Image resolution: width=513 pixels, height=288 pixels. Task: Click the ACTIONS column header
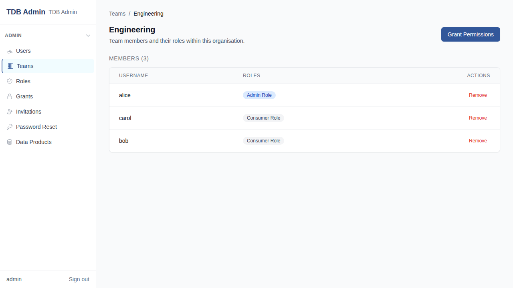(479, 76)
